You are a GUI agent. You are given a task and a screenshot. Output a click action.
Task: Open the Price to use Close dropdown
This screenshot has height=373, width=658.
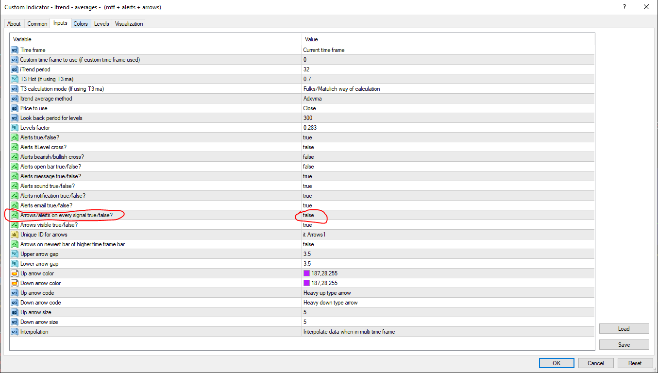pos(309,108)
